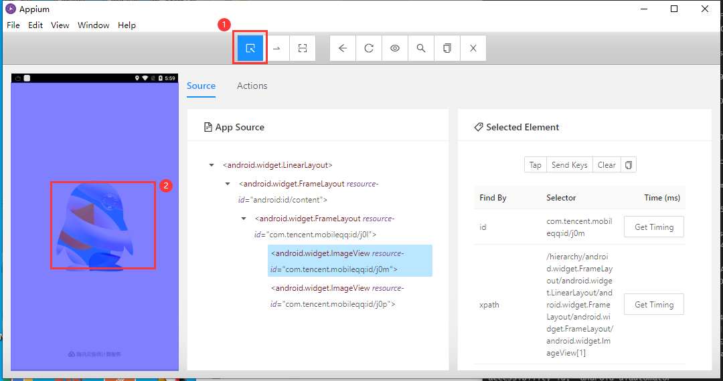Collapse the android:id/content FrameLayout node
Image resolution: width=723 pixels, height=381 pixels.
pyautogui.click(x=228, y=184)
